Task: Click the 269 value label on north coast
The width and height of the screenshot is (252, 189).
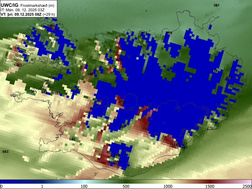Action: 169,33
